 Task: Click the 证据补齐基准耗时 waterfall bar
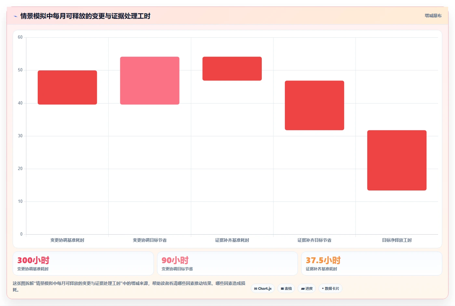(232, 68)
